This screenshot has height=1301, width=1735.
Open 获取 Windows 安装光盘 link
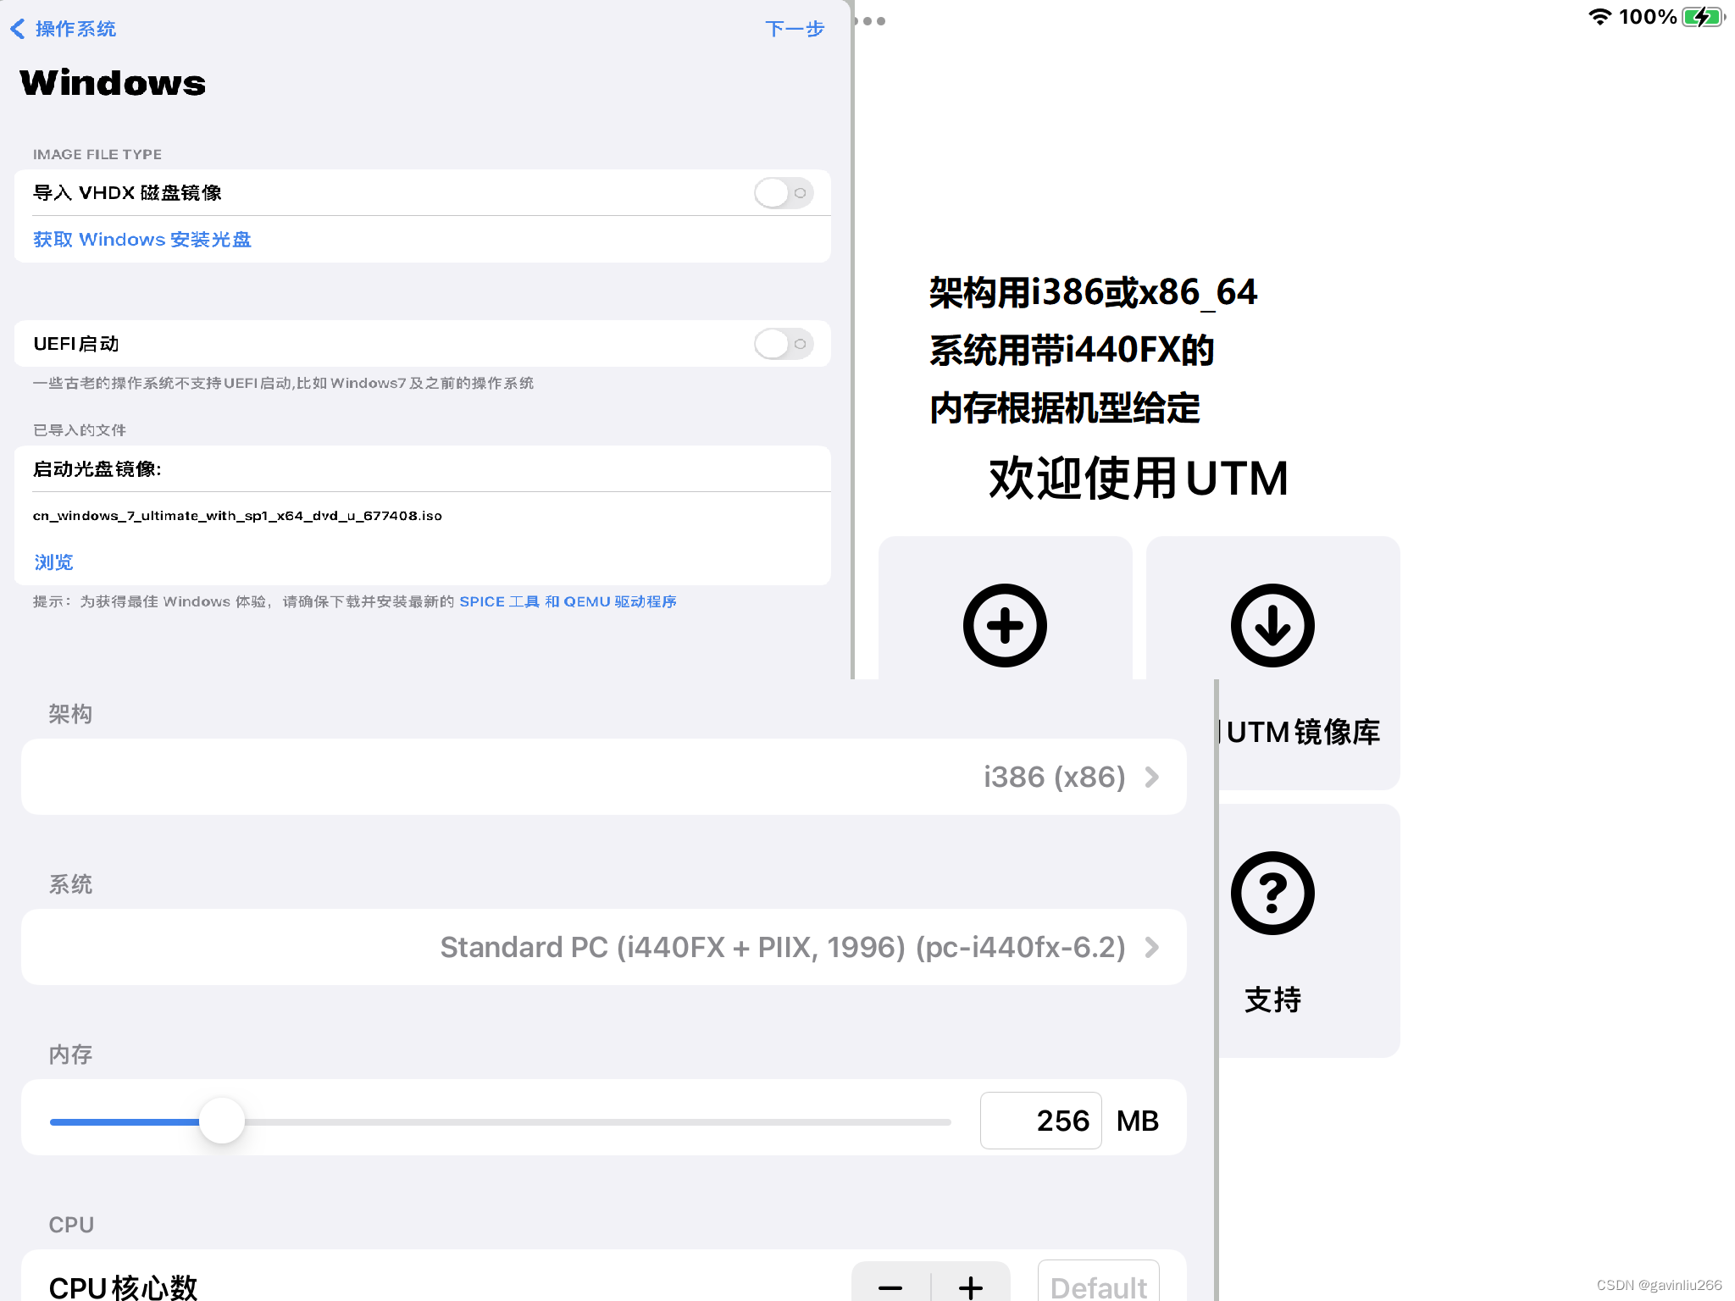click(x=141, y=240)
